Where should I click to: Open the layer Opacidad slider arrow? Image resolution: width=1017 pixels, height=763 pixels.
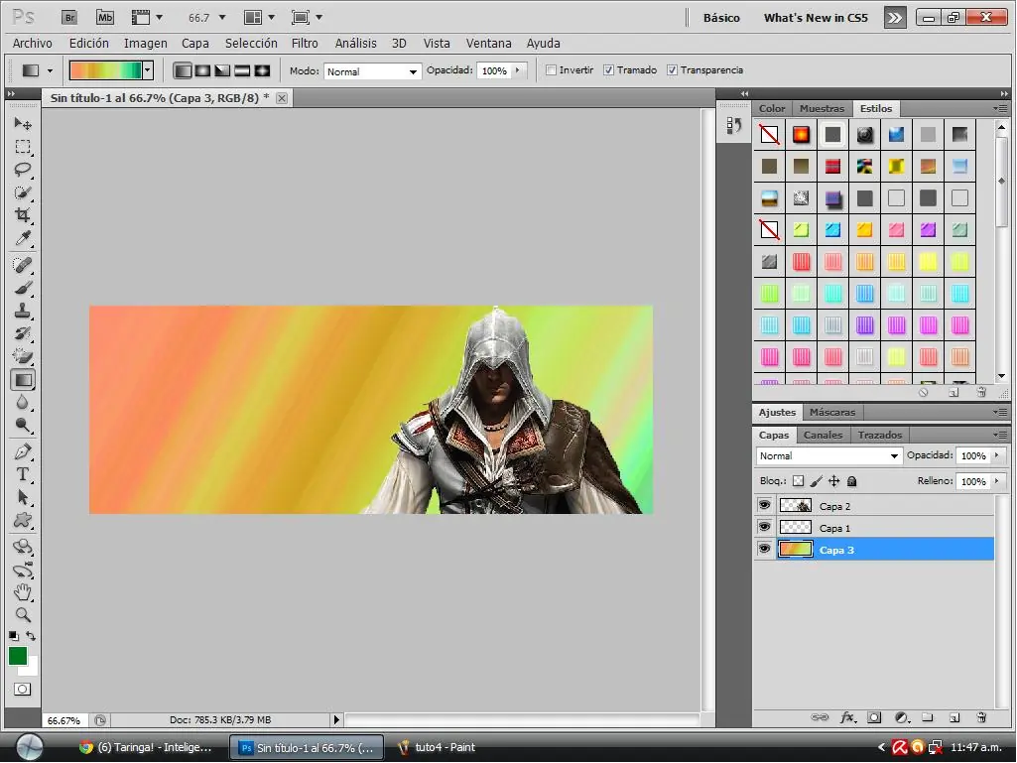[x=997, y=455]
